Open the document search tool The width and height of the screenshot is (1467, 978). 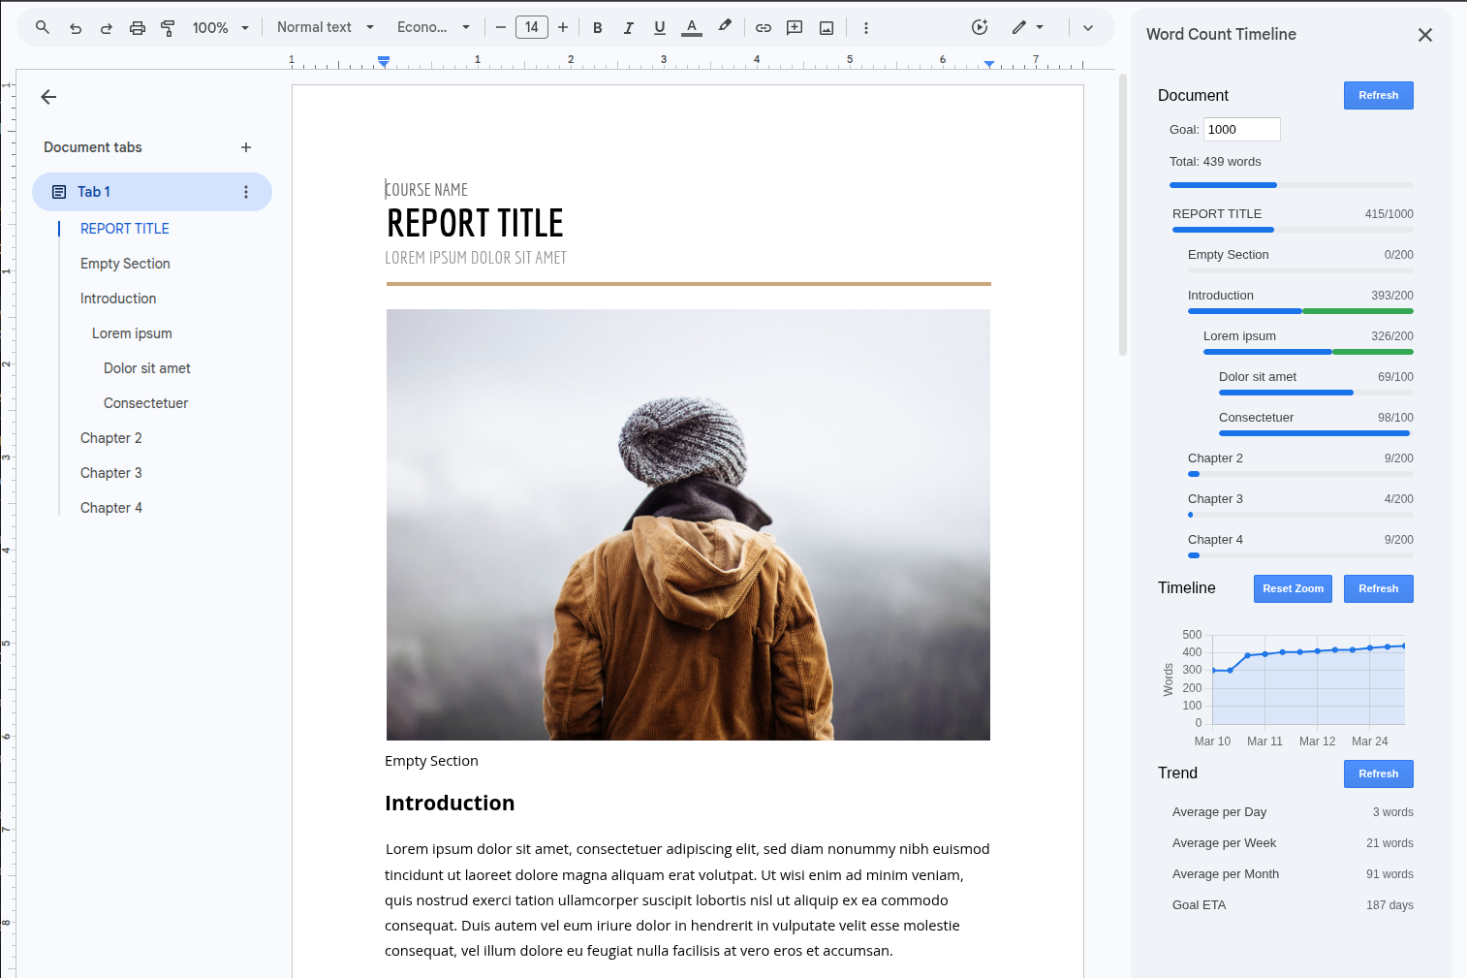42,27
